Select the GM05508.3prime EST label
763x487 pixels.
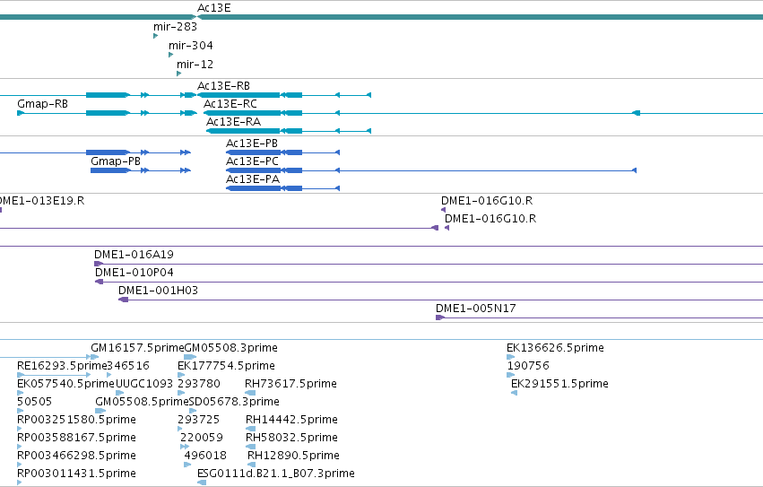[x=230, y=348]
